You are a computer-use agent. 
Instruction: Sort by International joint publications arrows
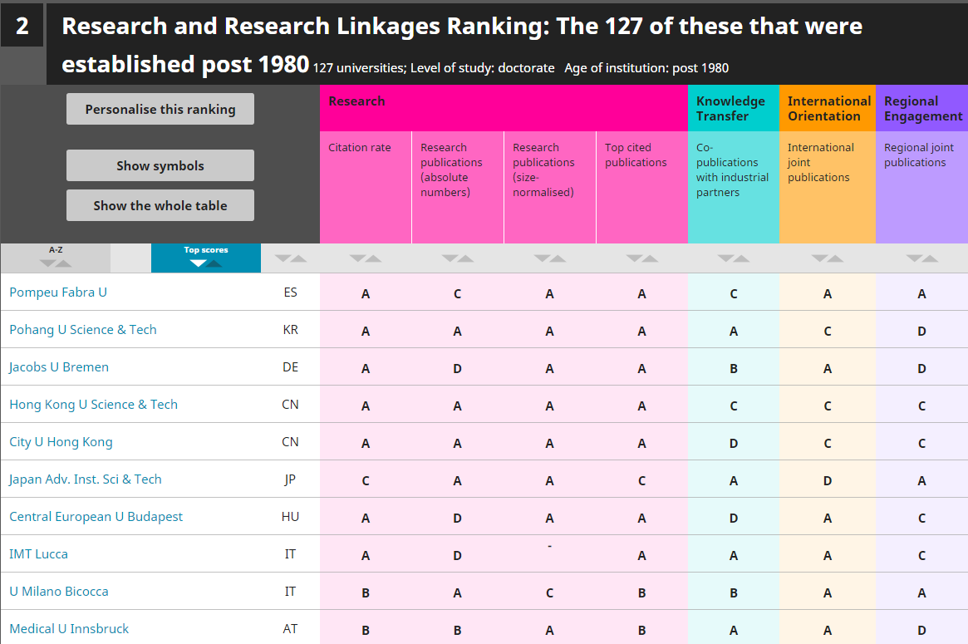tap(828, 258)
